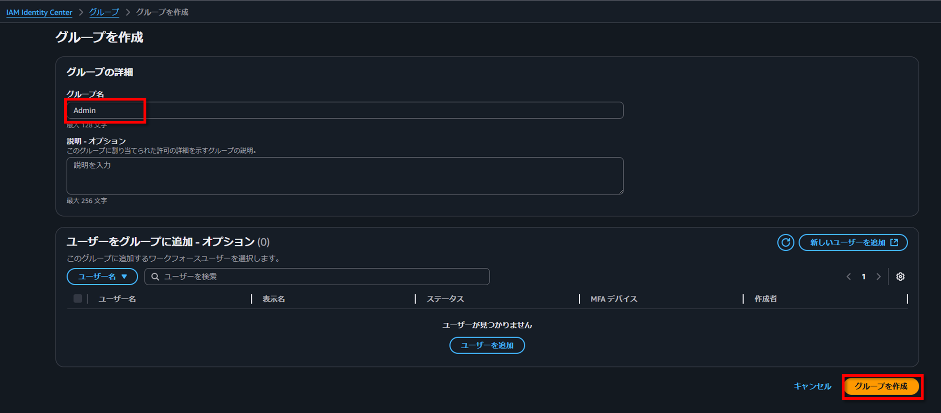Sort by ユーザー名 column header
941x413 pixels.
coord(117,299)
